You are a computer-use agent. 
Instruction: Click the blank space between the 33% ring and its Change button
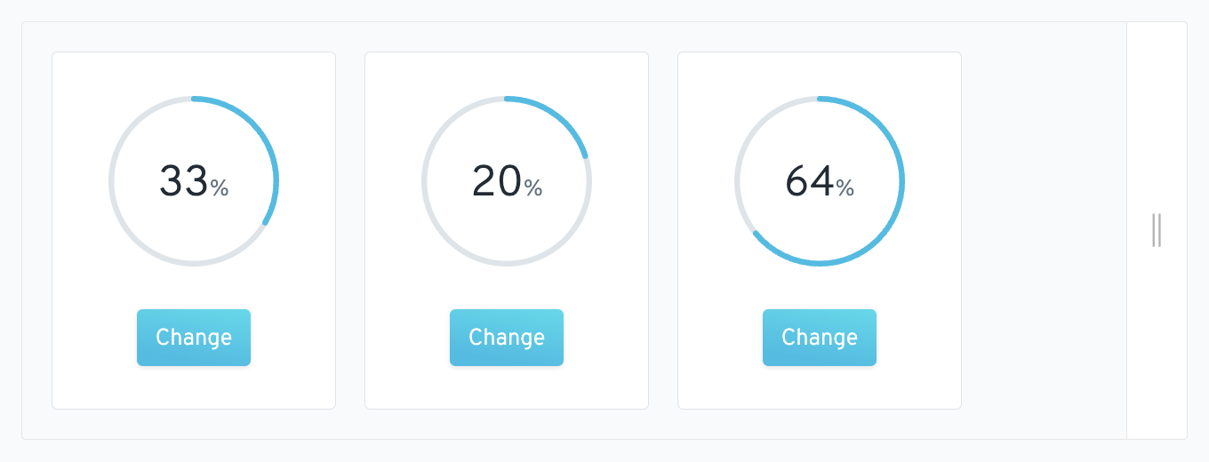click(x=194, y=288)
